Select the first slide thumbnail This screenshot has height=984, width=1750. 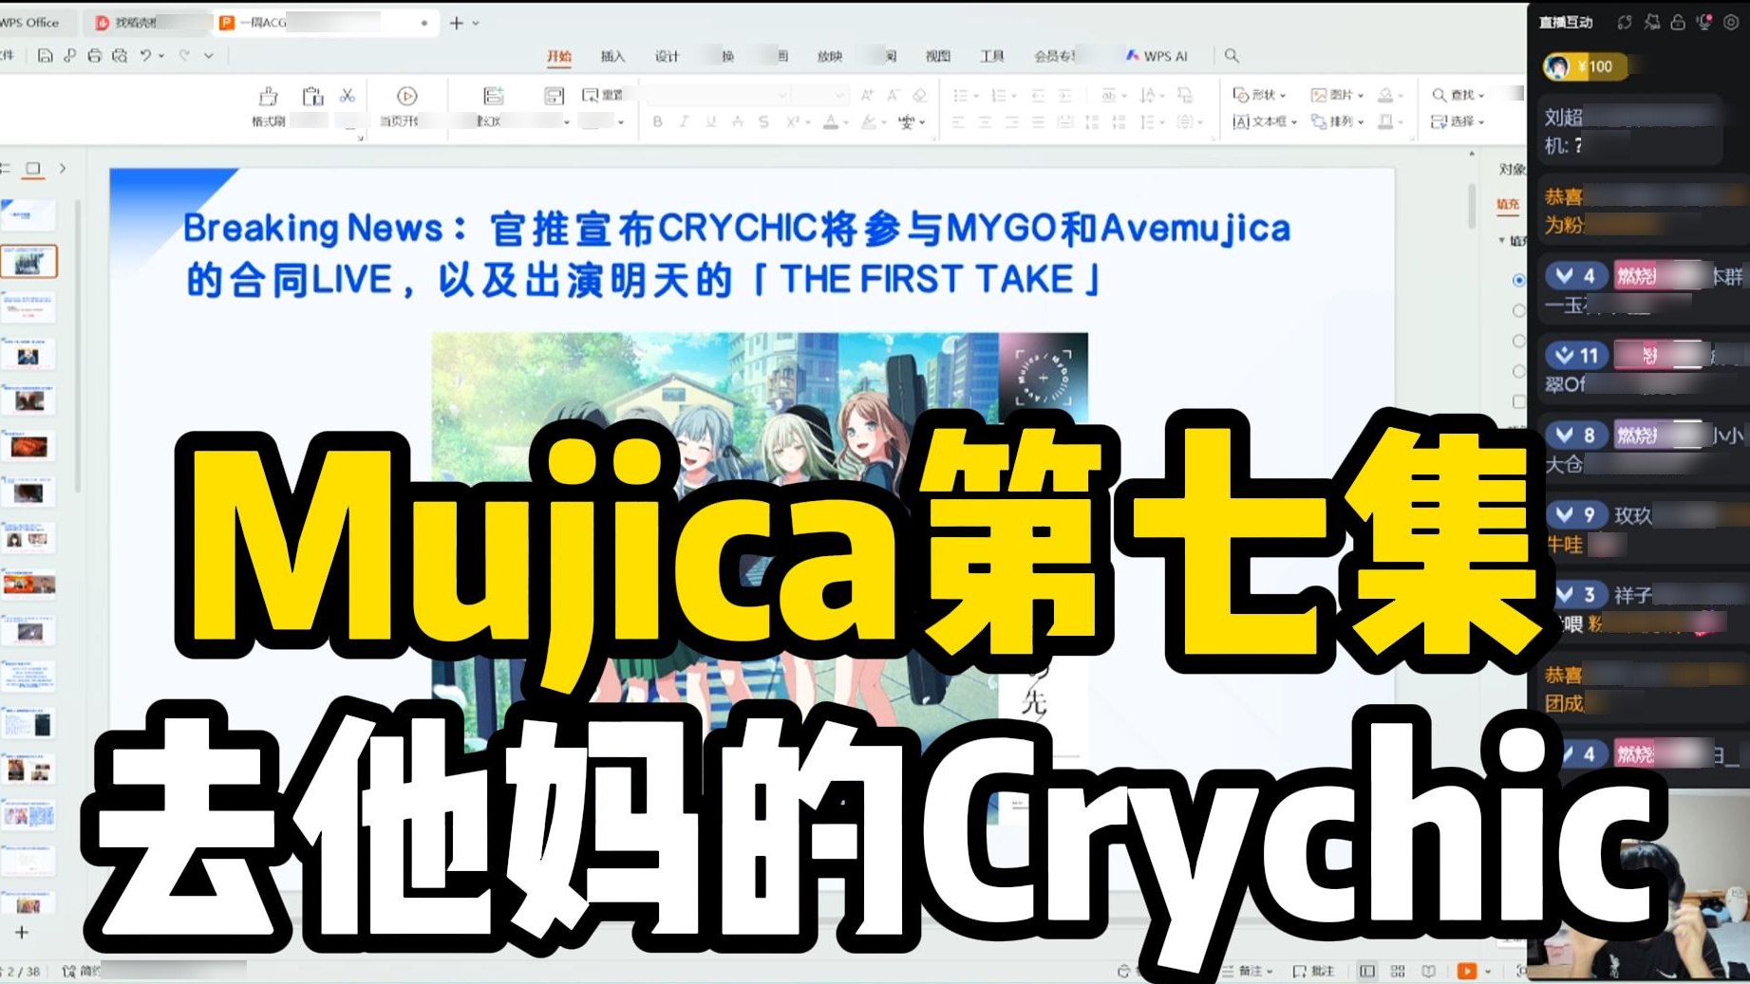(x=28, y=214)
